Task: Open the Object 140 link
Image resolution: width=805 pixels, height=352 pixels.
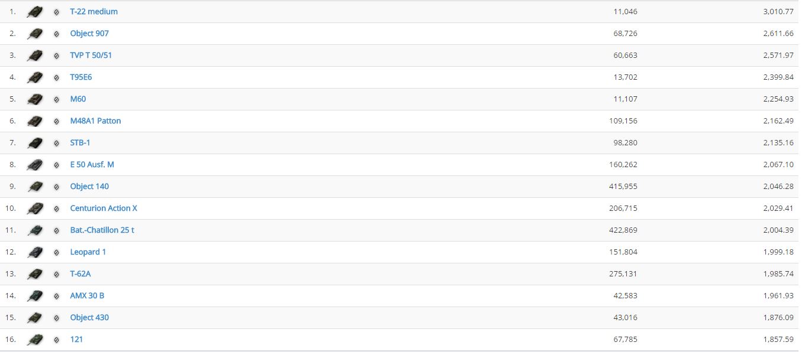Action: [x=89, y=187]
